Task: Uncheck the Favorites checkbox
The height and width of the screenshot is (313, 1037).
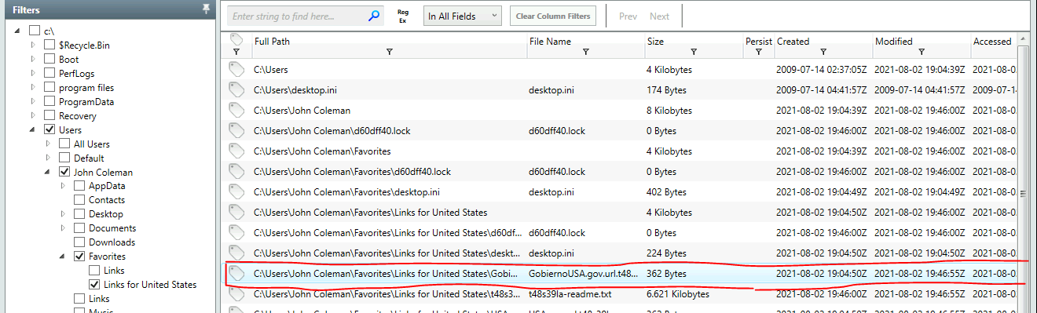Action: 79,256
